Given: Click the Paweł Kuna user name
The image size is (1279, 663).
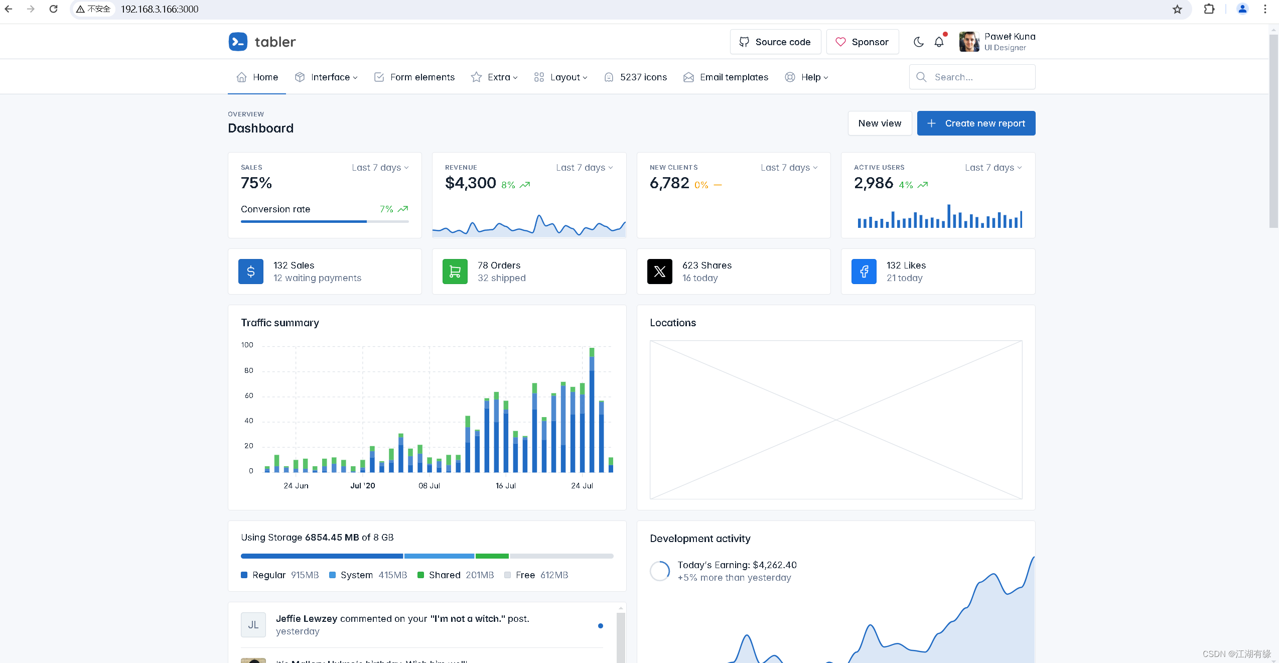Looking at the screenshot, I should click(x=1010, y=36).
